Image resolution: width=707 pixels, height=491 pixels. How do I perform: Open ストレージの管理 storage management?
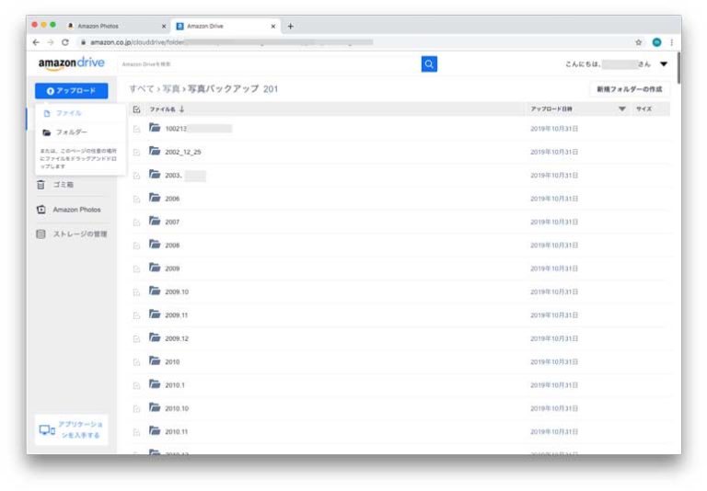(x=71, y=234)
